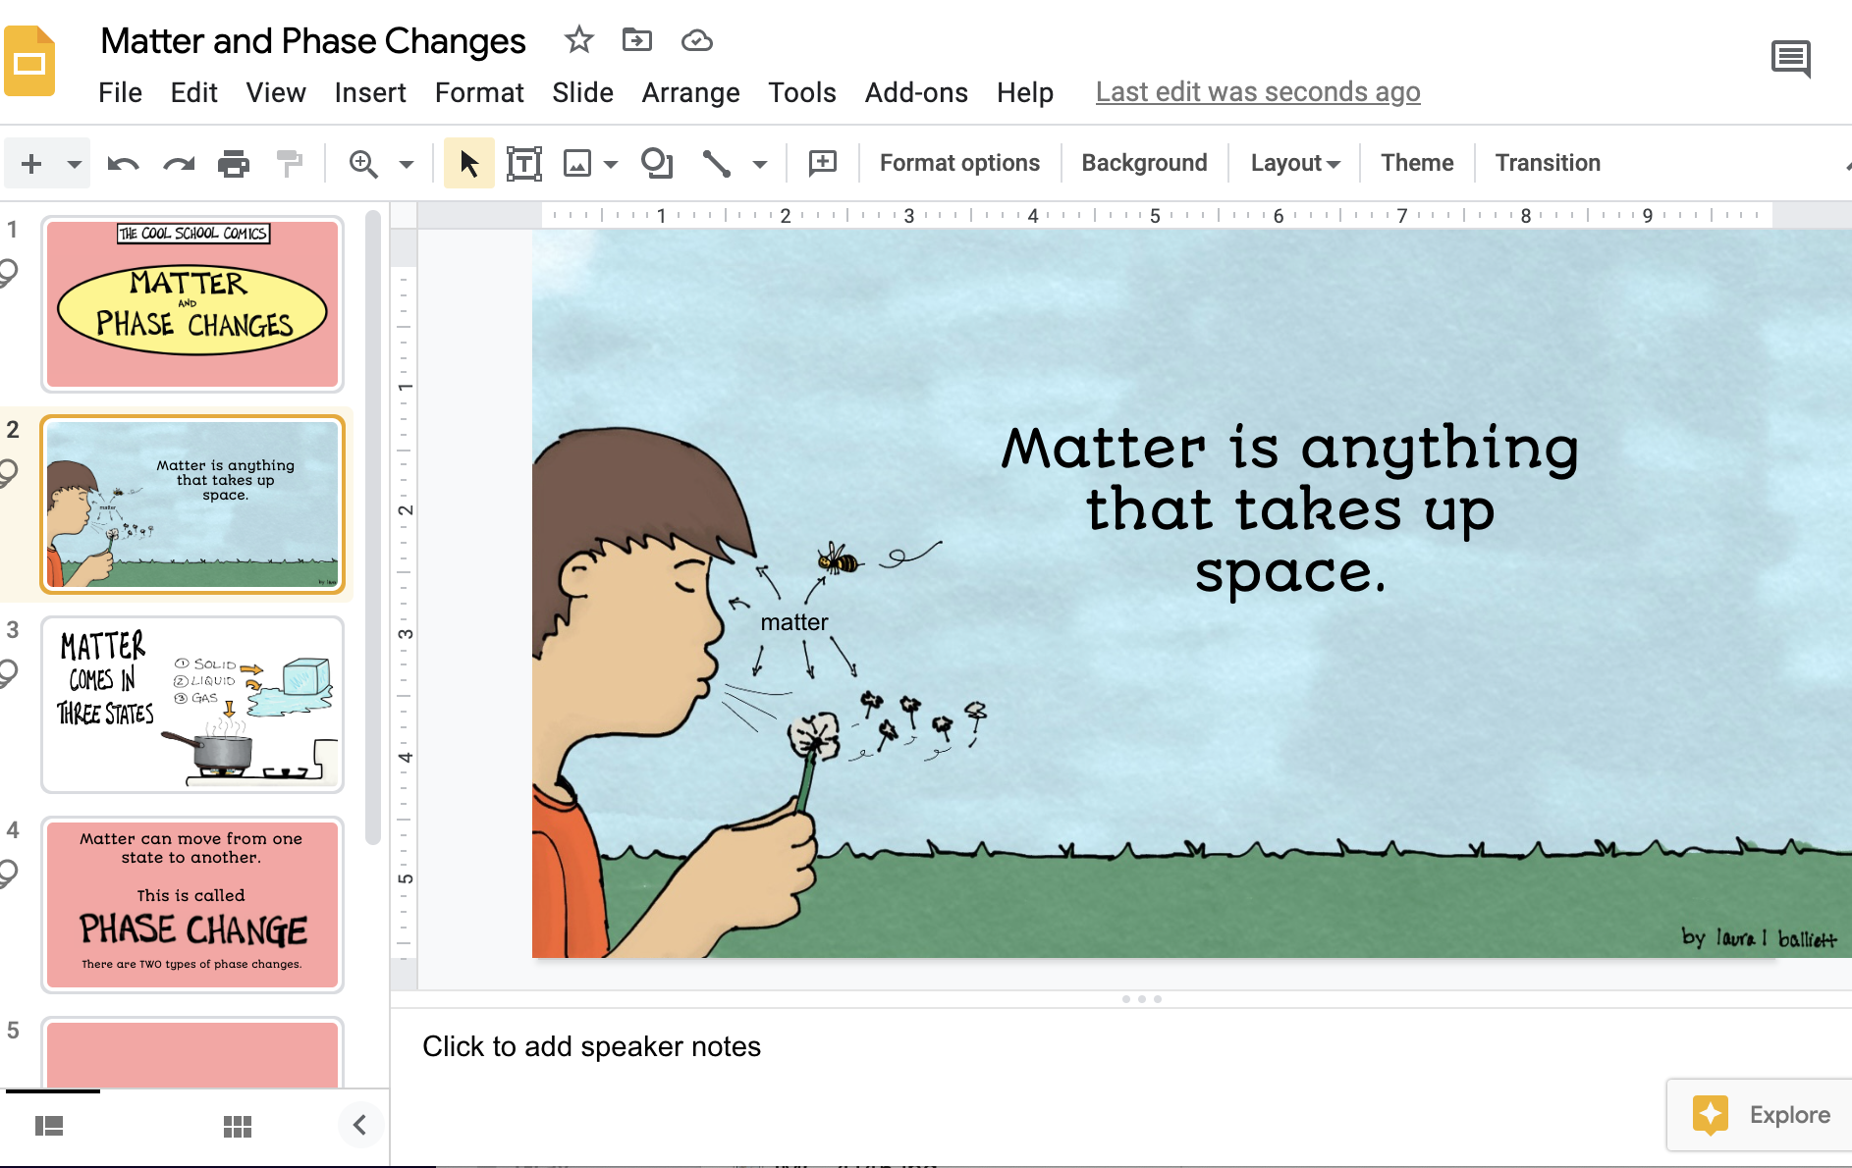Click the Redo arrow
Viewport: 1852px width, 1168px height.
[179, 163]
